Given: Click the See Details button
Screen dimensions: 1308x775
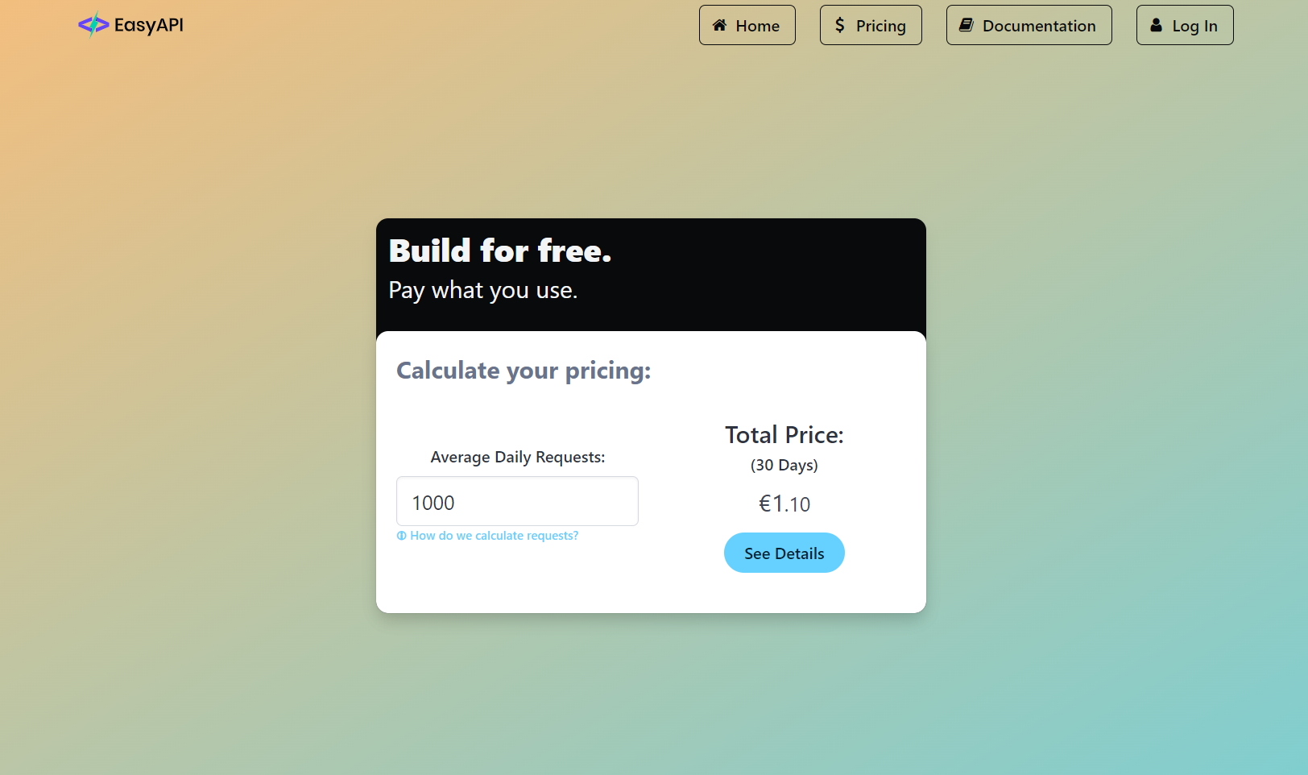Looking at the screenshot, I should [x=784, y=553].
